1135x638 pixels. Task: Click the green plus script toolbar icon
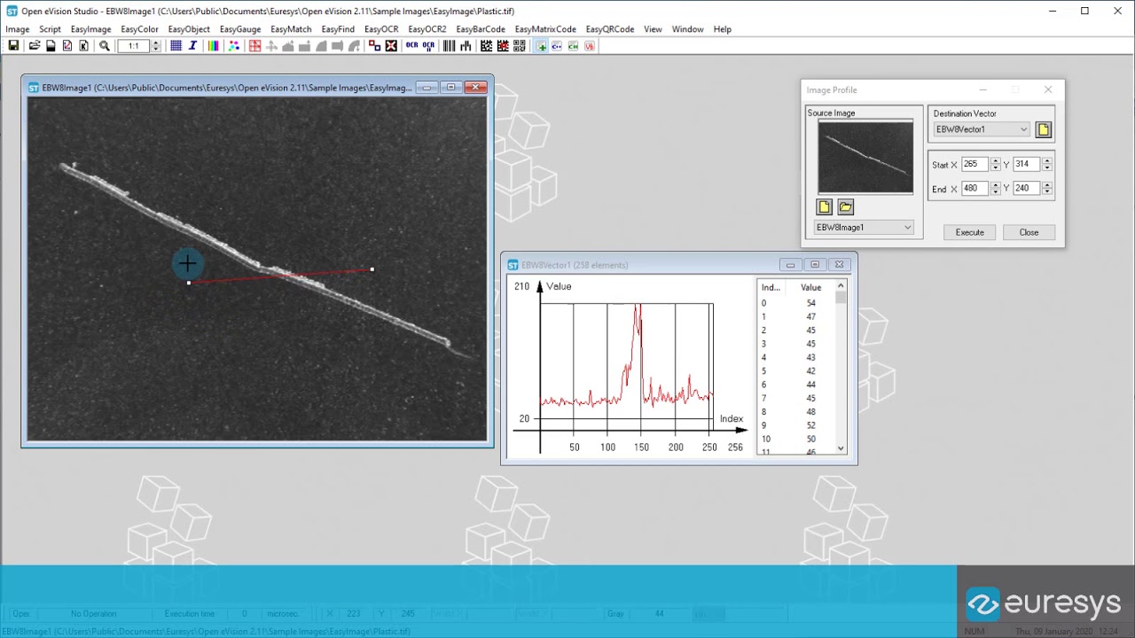click(541, 45)
